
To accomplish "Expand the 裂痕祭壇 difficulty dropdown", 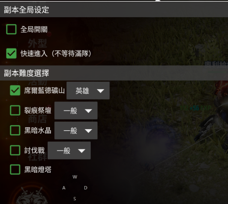I will pos(76,110).
